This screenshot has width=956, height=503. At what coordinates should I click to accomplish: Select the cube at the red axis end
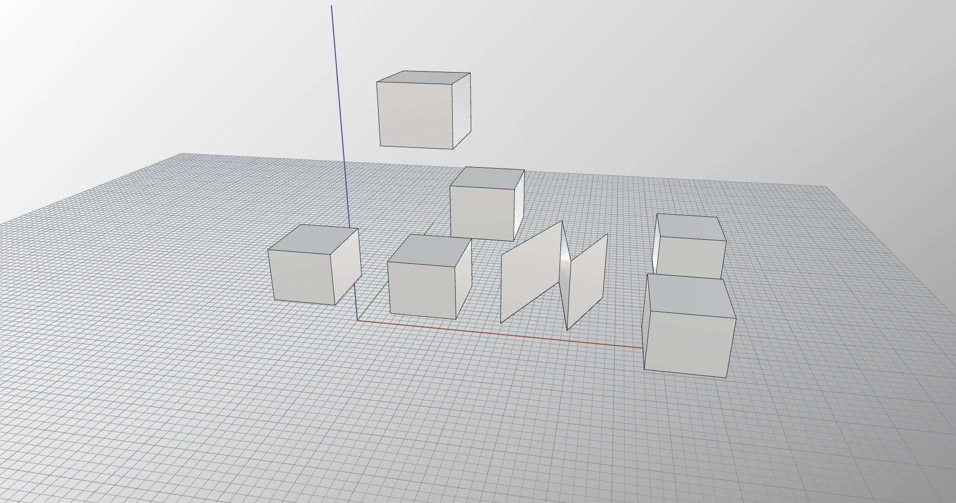689,326
